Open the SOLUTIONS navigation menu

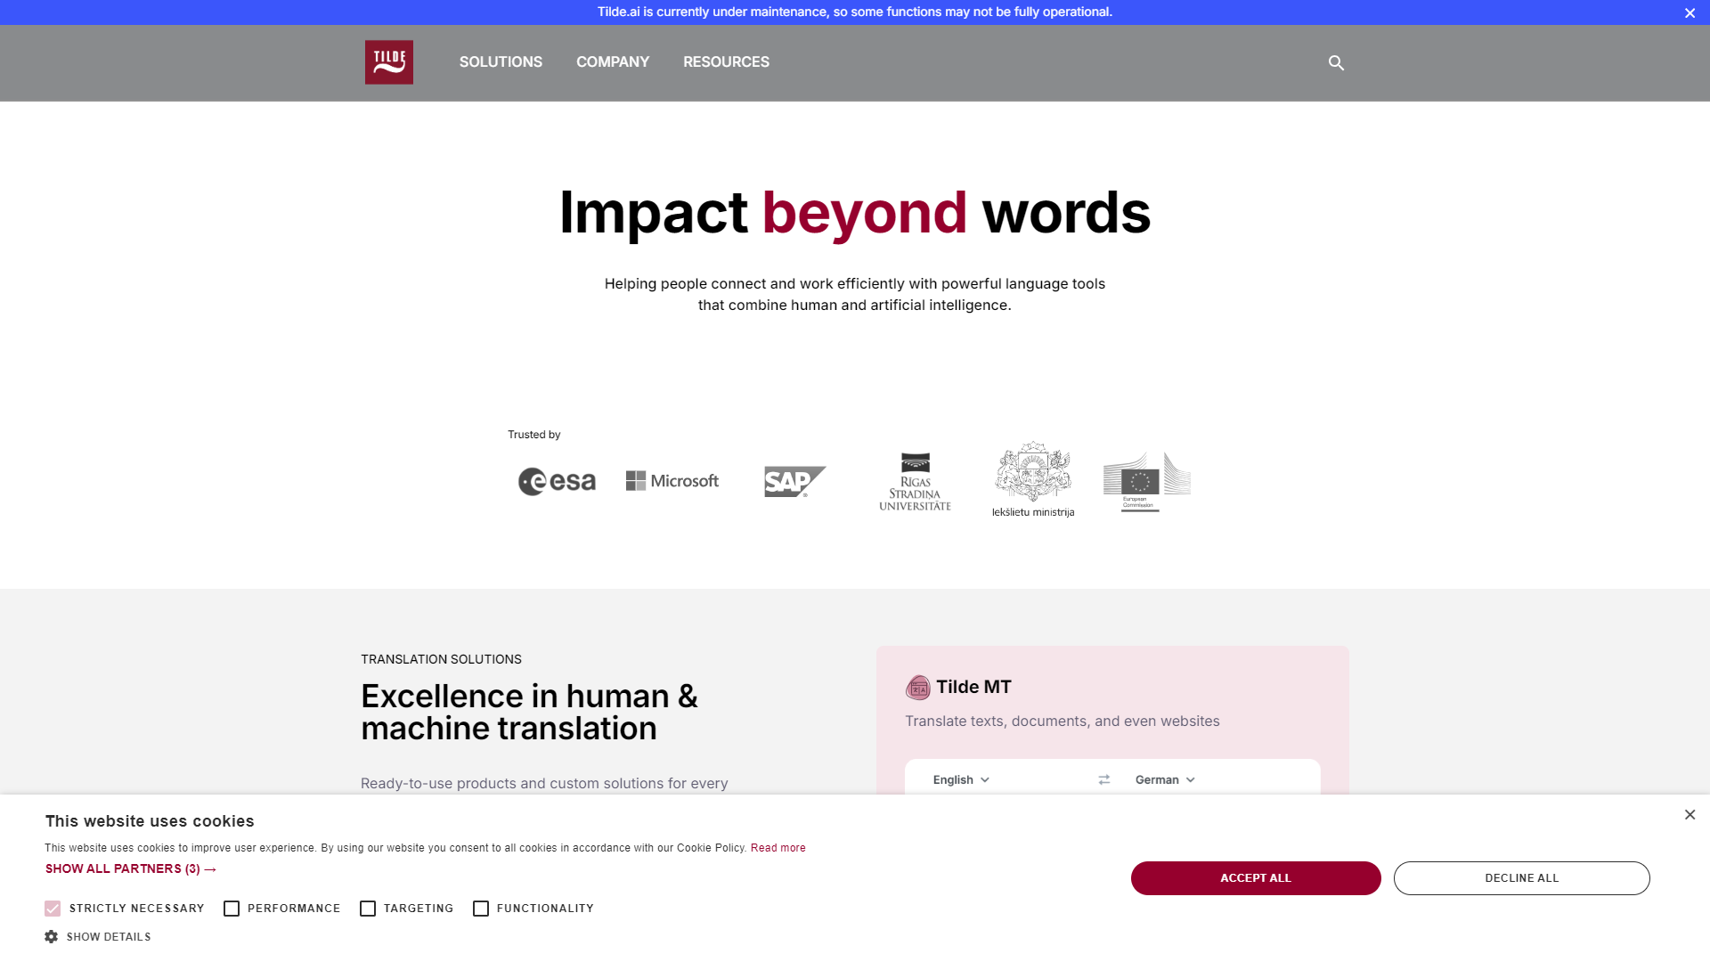499,61
